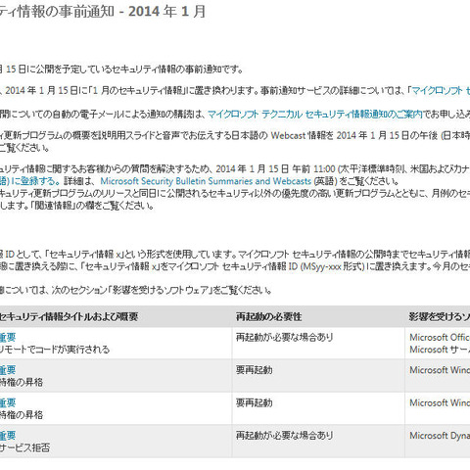Click the Microsoft Dyna product cell
470x470 pixels.
pos(440,436)
